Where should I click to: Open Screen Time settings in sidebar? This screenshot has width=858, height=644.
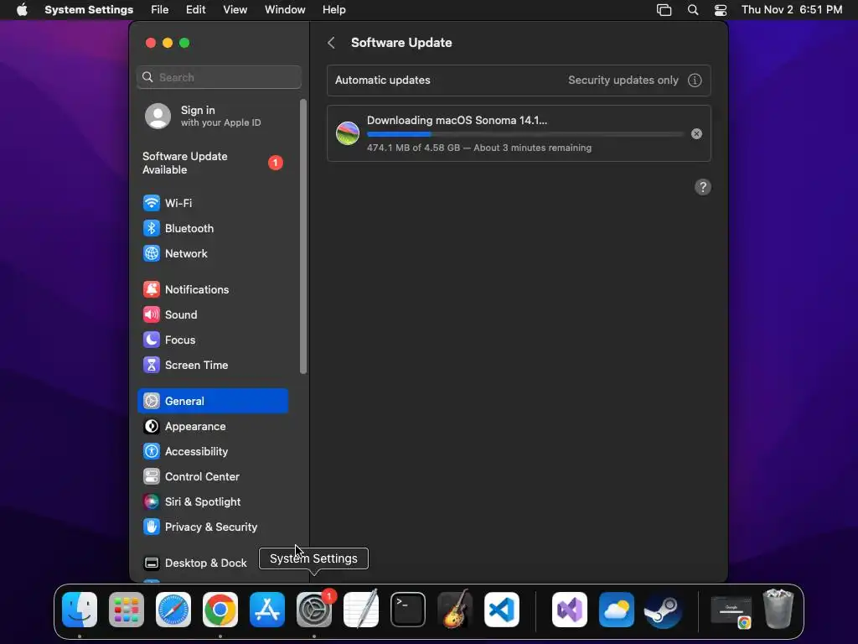pos(213,366)
